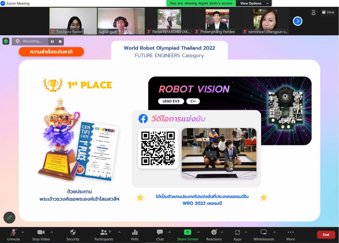Select Rawisara Rodsri's video thumbnail
The height and width of the screenshot is (243, 339).
73,21
